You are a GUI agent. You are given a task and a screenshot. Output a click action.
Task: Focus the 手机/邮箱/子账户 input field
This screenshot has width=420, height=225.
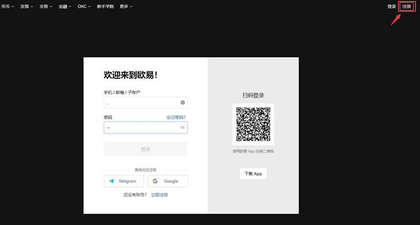pos(146,102)
